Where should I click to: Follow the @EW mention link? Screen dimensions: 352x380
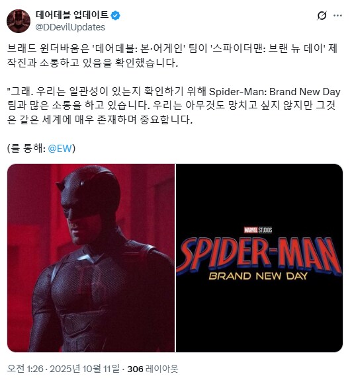point(60,148)
